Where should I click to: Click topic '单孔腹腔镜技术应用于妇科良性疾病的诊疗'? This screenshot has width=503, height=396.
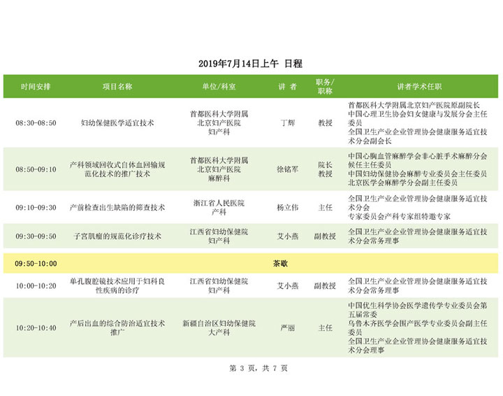(117, 286)
